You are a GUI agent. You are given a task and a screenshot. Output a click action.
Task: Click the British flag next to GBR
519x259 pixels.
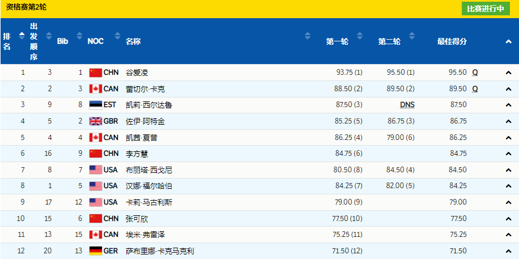(95, 121)
